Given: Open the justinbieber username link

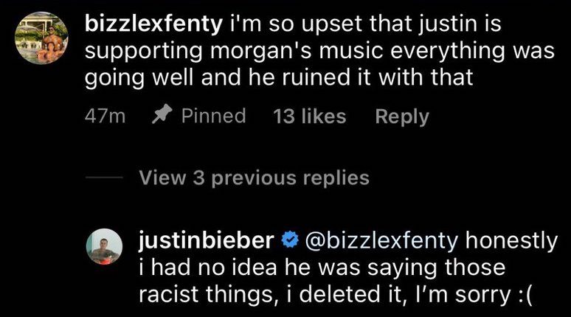Looking at the screenshot, I should tap(207, 240).
